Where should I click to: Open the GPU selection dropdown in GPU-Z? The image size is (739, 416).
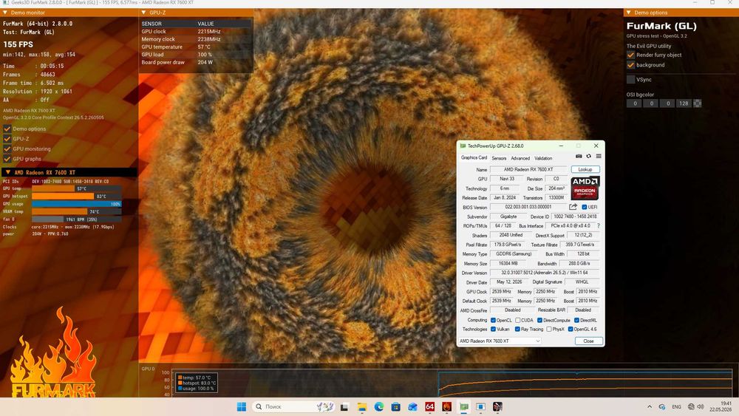pyautogui.click(x=500, y=341)
